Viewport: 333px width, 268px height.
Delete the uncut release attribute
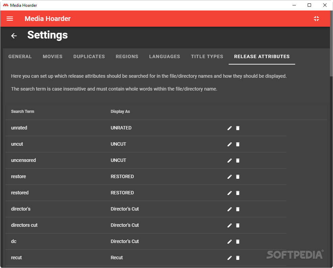238,144
